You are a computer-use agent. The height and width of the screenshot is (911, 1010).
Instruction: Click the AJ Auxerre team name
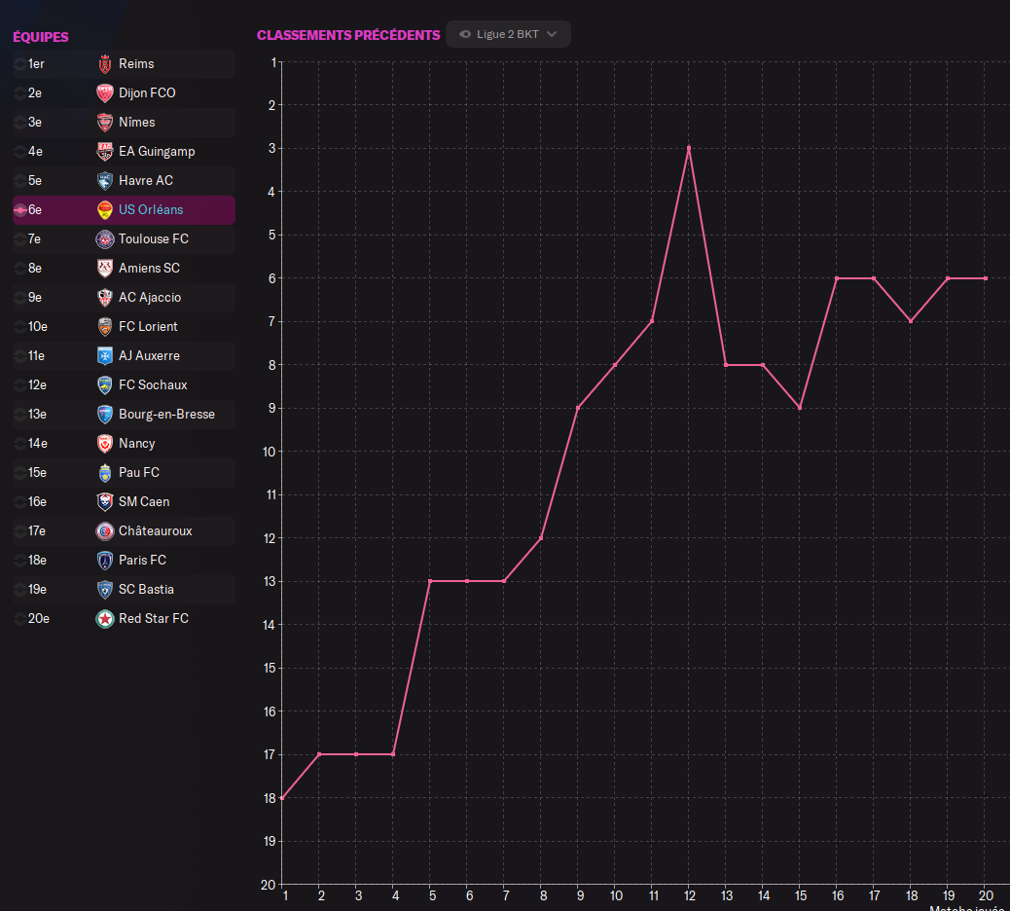point(149,355)
